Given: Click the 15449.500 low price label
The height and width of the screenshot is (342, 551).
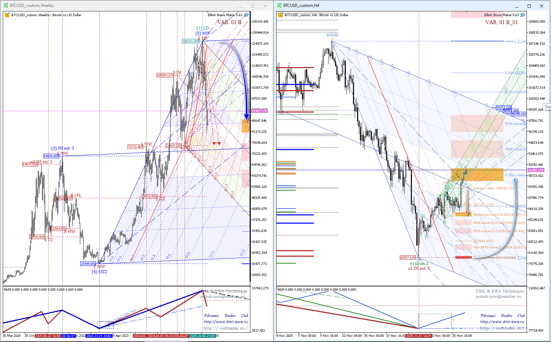Looking at the screenshot, I should point(88,264).
